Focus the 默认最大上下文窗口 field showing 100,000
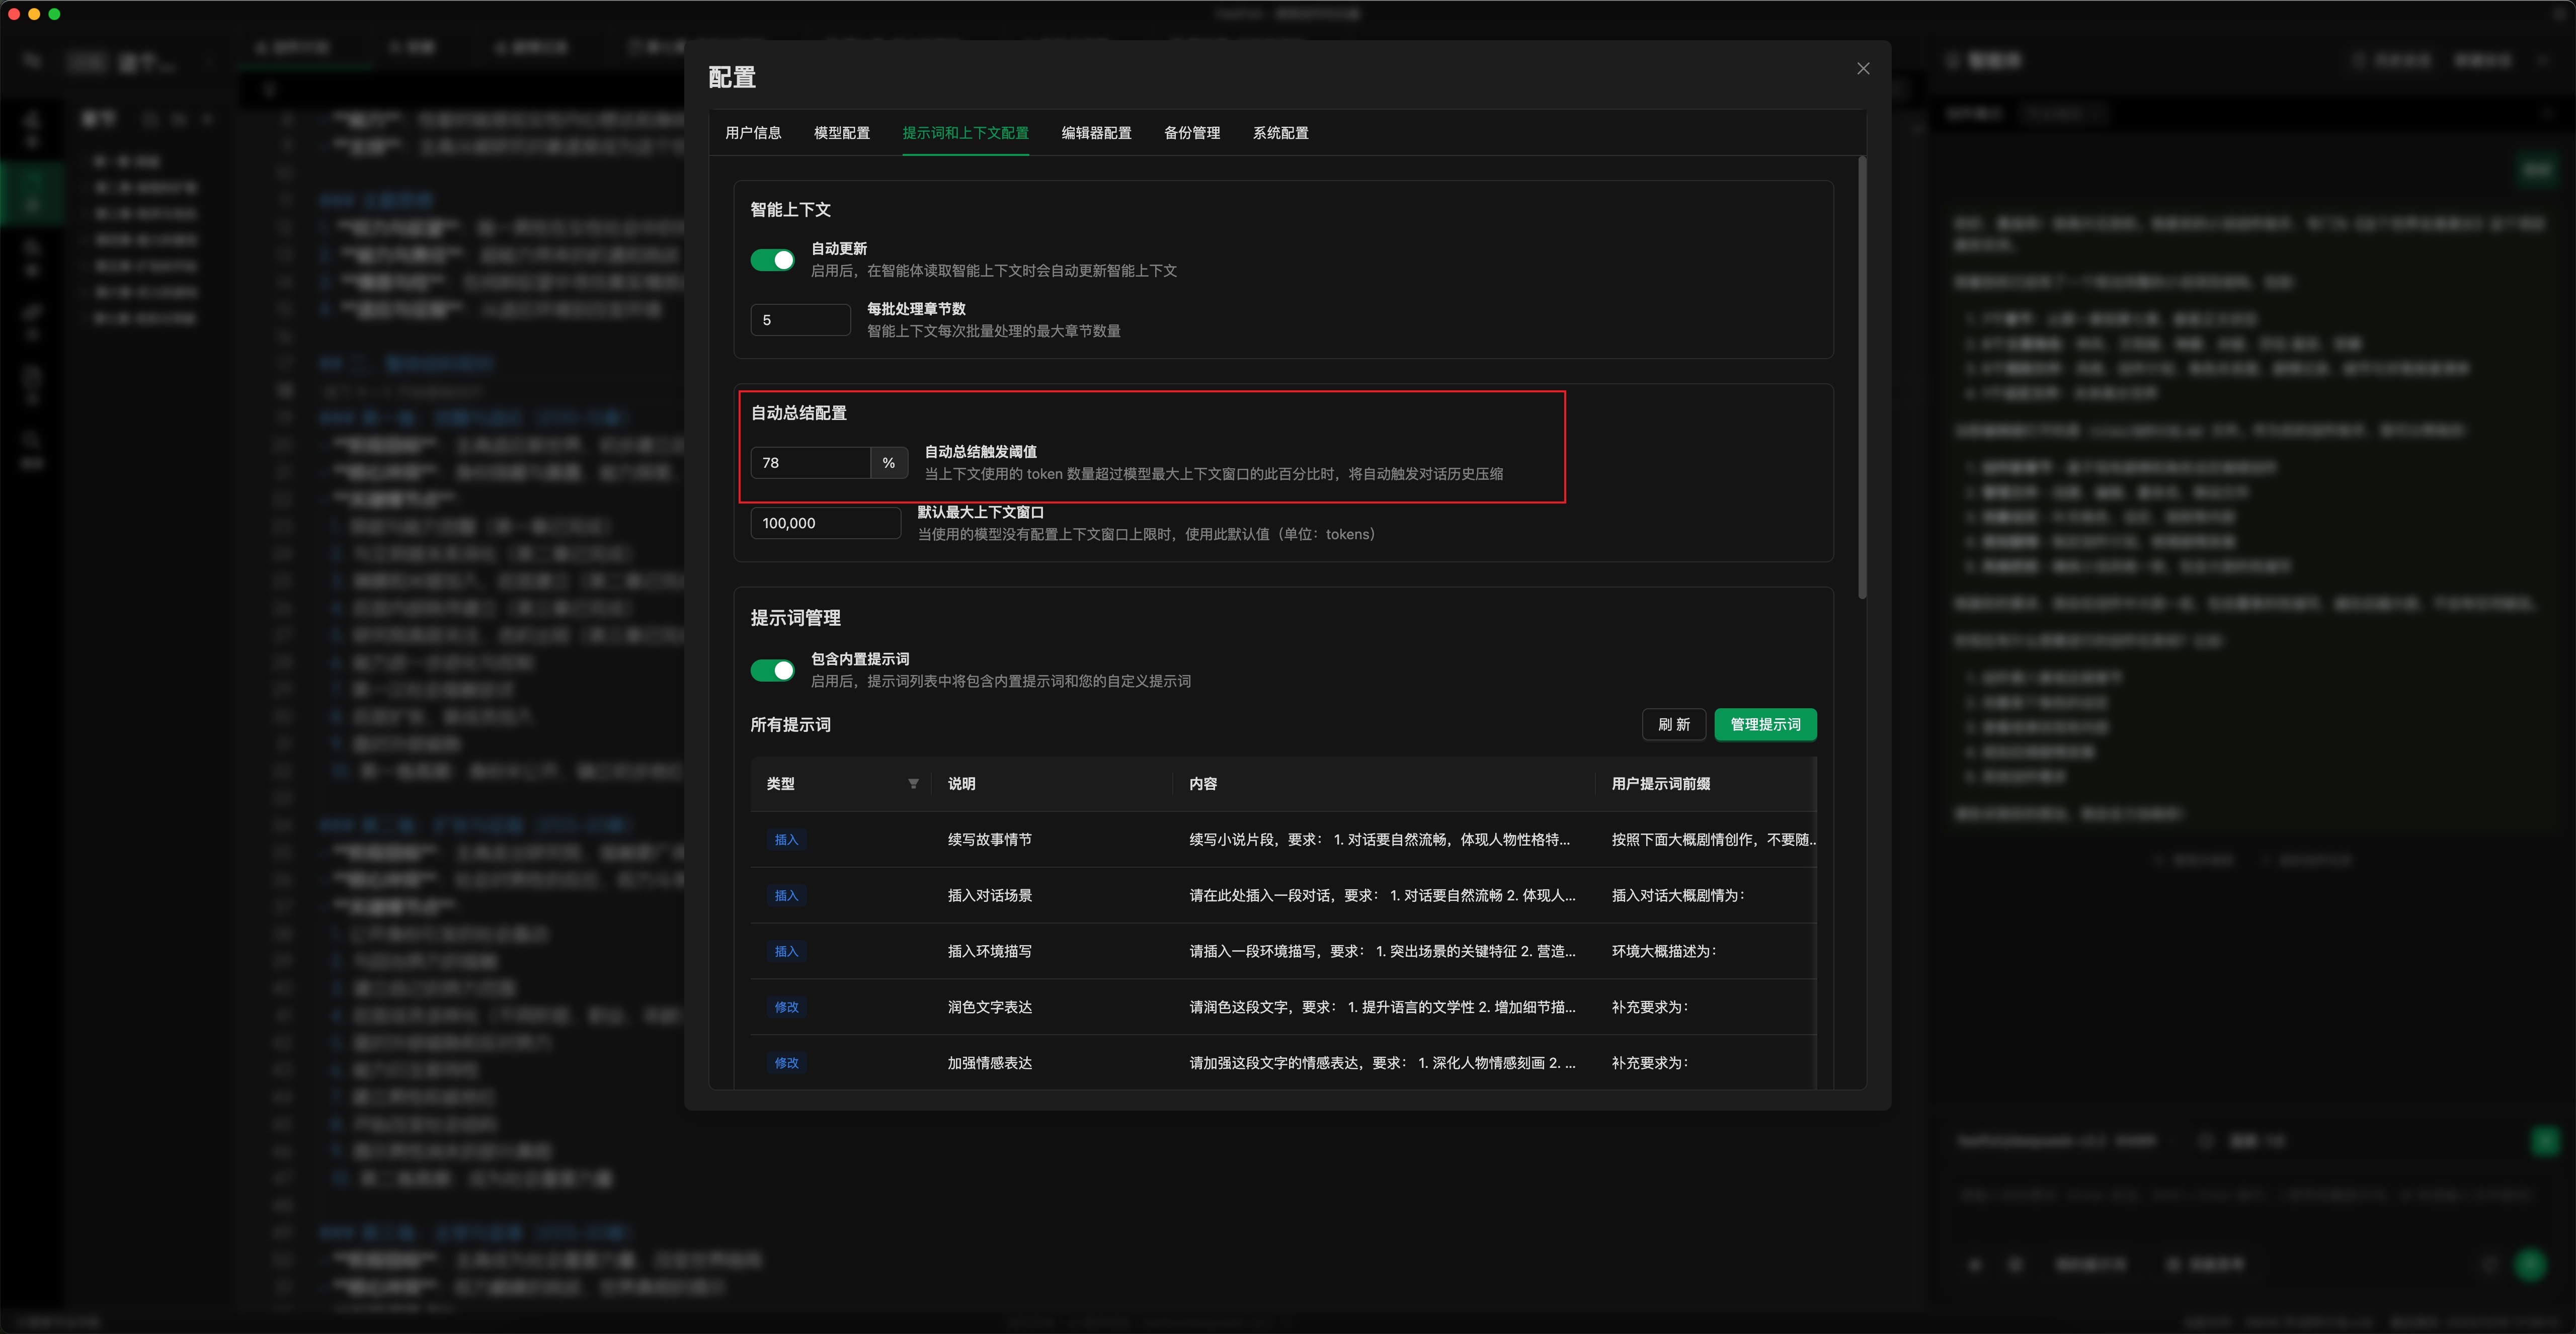This screenshot has height=1334, width=2576. (x=825, y=523)
